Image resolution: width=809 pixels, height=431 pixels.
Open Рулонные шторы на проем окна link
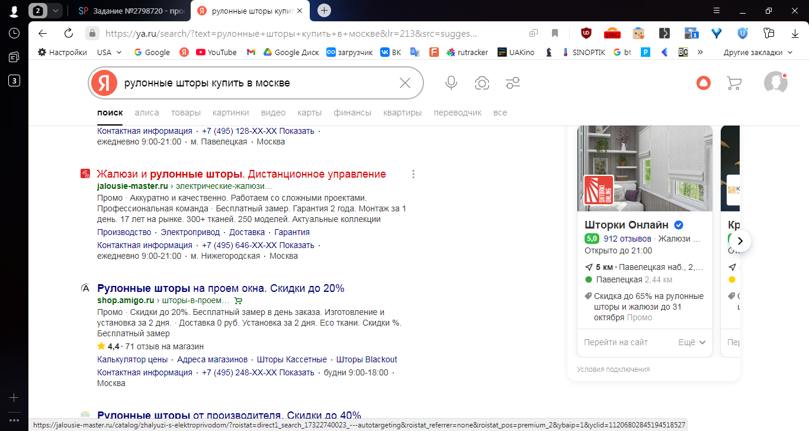[x=221, y=288]
